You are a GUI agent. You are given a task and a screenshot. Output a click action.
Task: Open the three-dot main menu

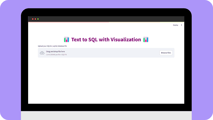182,25
